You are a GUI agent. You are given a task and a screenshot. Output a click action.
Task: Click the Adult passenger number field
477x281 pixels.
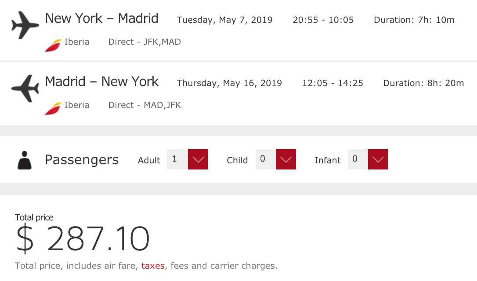click(177, 159)
